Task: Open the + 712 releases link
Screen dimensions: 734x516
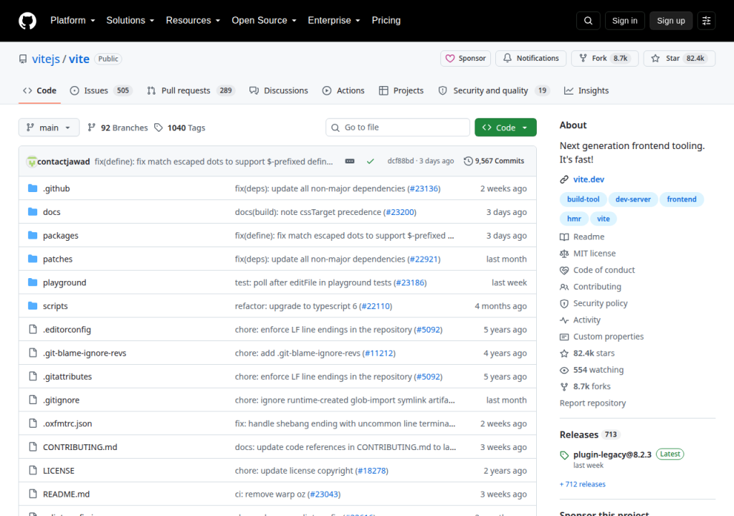Action: point(582,484)
